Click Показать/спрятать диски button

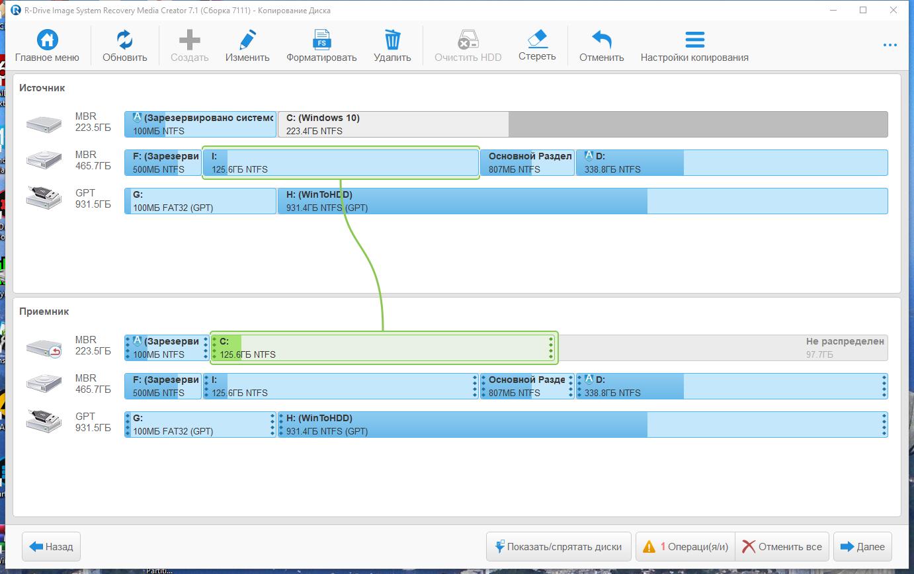point(559,547)
